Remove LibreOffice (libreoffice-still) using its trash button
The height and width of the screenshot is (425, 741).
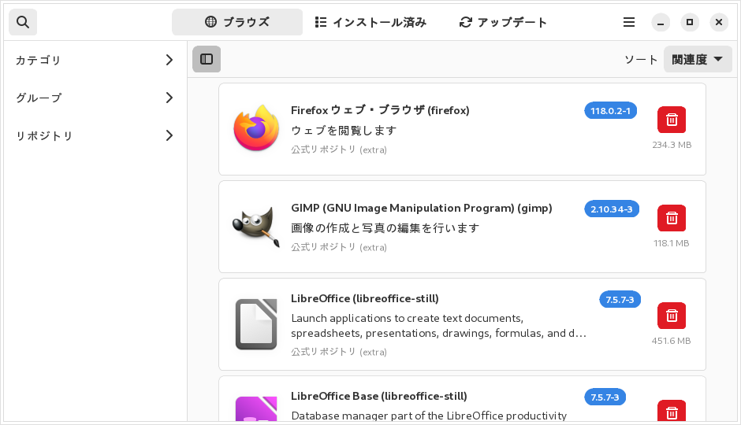pyautogui.click(x=672, y=316)
